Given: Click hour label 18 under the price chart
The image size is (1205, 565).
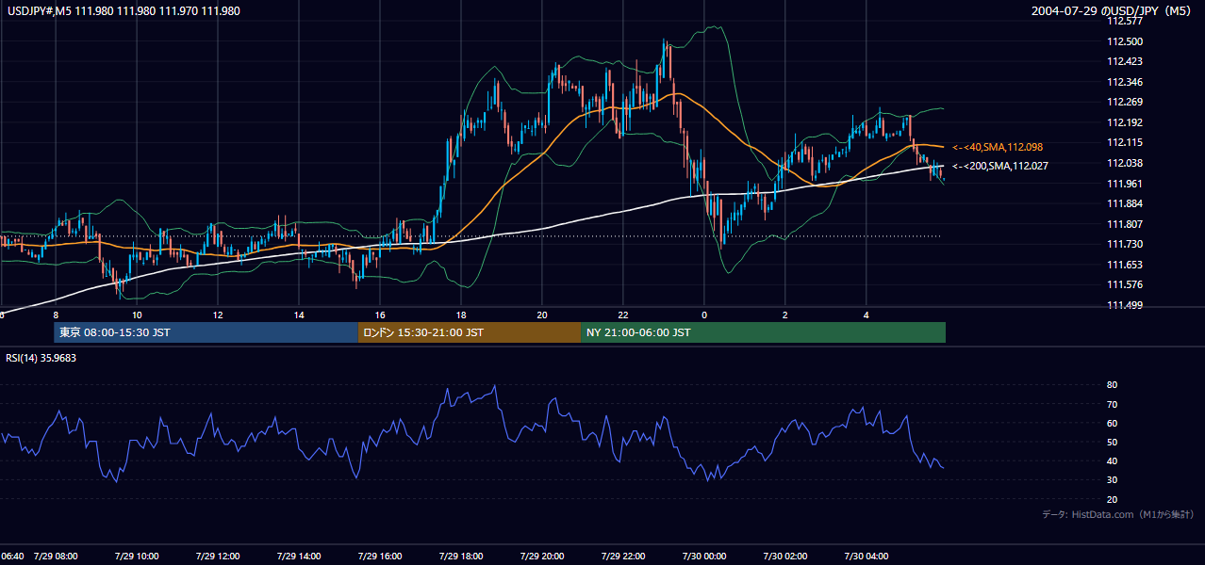Looking at the screenshot, I should [x=461, y=315].
